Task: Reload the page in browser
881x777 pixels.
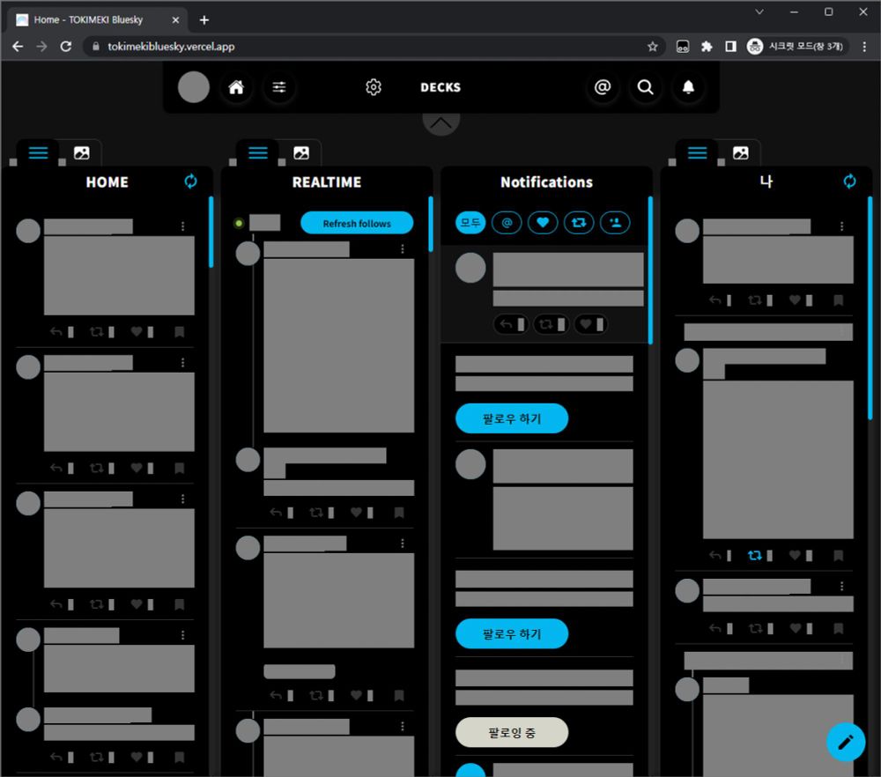Action: tap(66, 47)
